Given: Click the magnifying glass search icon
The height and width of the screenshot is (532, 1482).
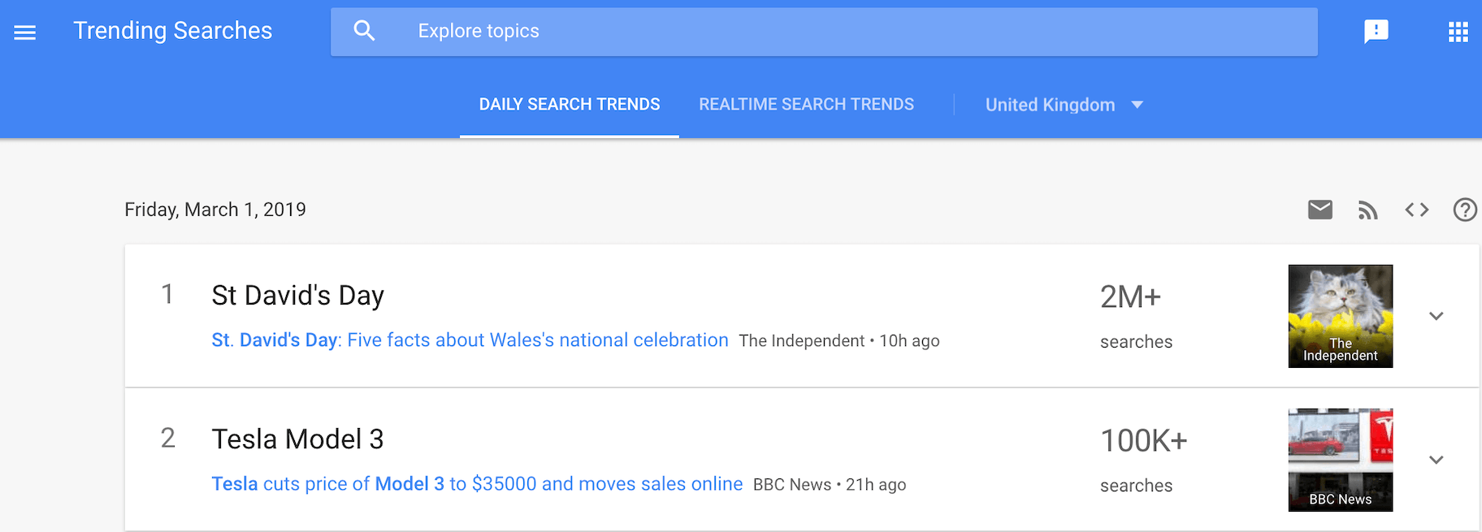Looking at the screenshot, I should (364, 31).
